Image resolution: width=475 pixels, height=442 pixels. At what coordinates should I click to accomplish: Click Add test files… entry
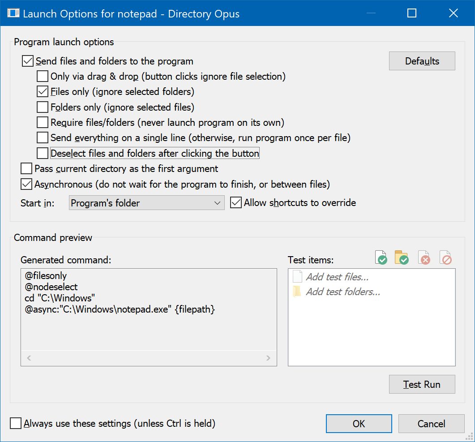click(x=337, y=277)
